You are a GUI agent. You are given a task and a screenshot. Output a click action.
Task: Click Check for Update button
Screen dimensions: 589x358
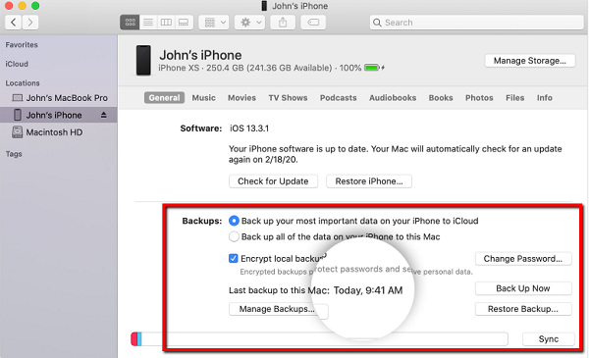(x=273, y=181)
